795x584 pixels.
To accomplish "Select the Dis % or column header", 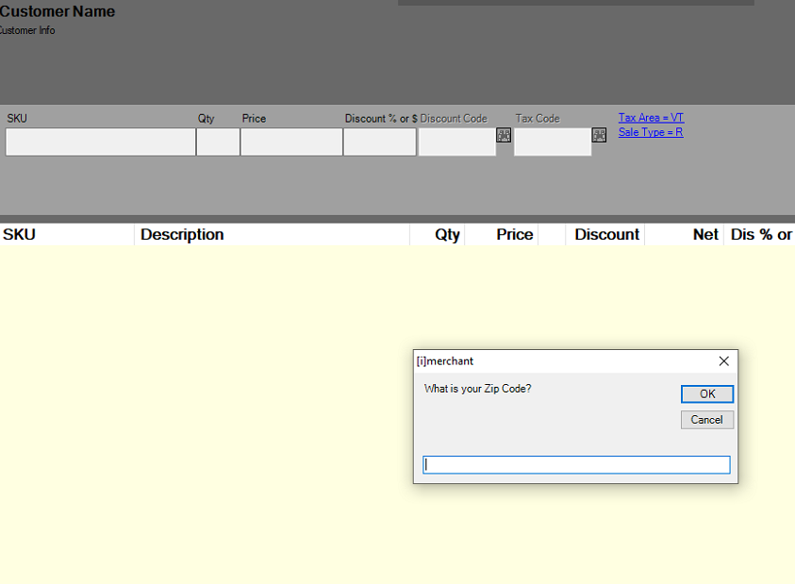I will coord(759,234).
